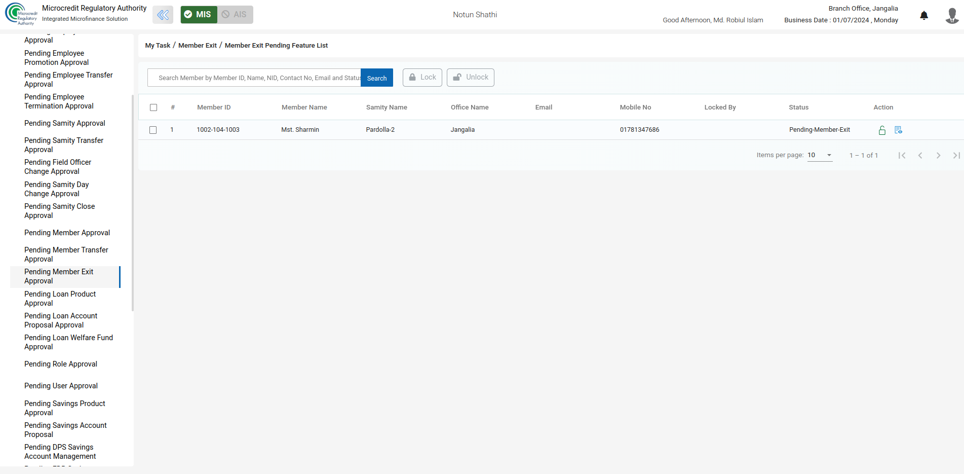Click the Lock button
The image size is (964, 474).
(x=422, y=78)
